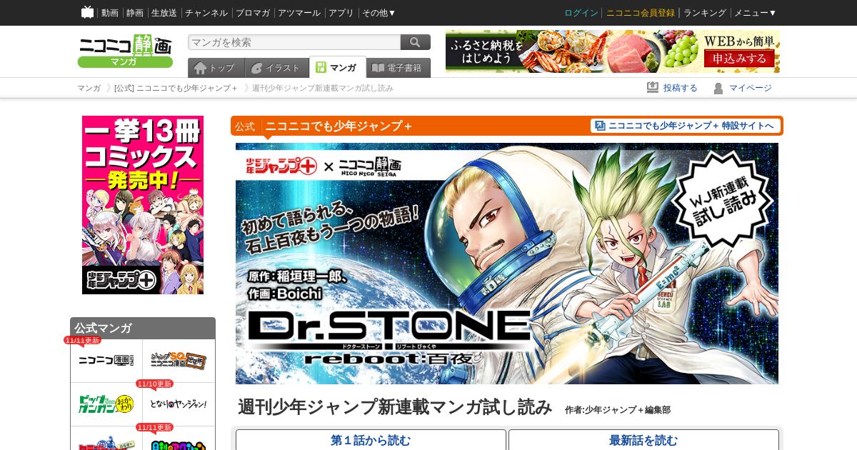Click 最新話を読む button
The width and height of the screenshot is (857, 450).
[x=643, y=440]
